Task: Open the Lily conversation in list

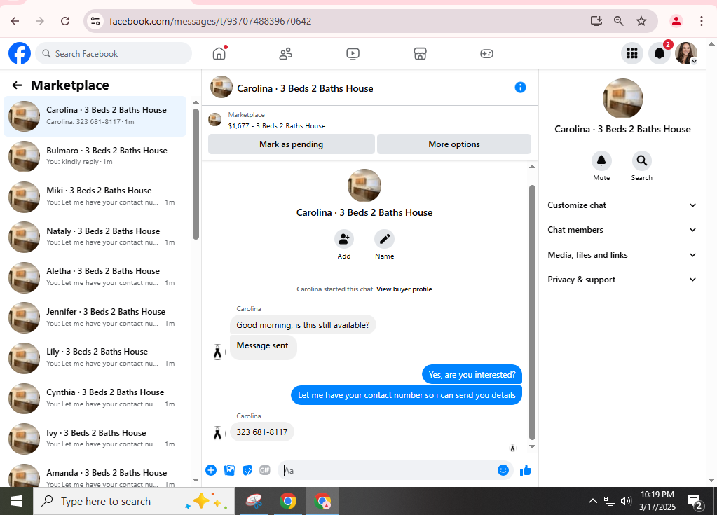Action: pyautogui.click(x=95, y=358)
